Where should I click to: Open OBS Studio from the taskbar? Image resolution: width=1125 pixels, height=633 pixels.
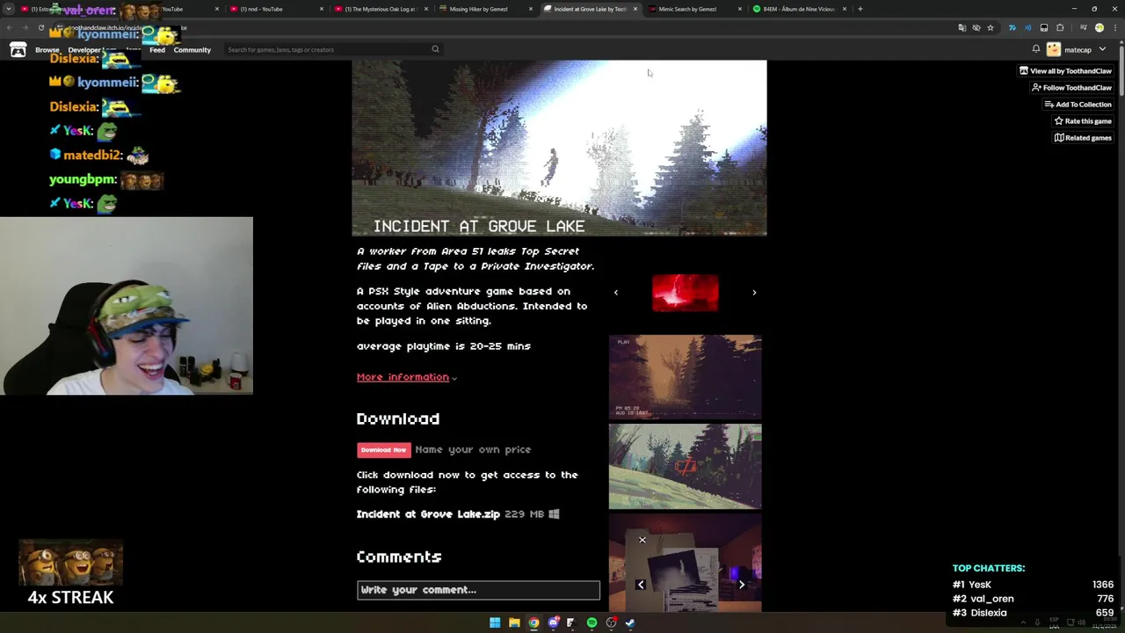pyautogui.click(x=611, y=623)
